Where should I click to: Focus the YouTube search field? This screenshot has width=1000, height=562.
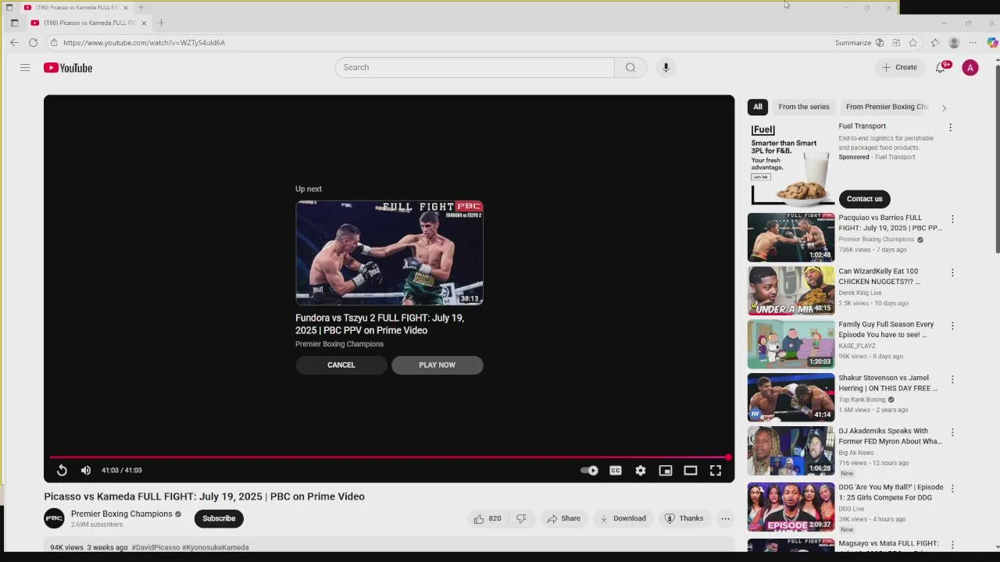[x=474, y=67]
